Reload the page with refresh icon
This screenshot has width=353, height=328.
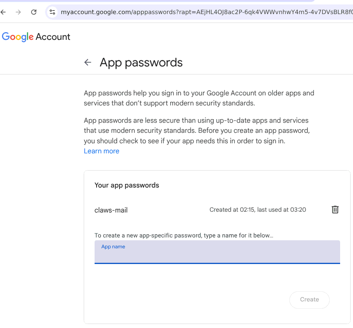[34, 12]
